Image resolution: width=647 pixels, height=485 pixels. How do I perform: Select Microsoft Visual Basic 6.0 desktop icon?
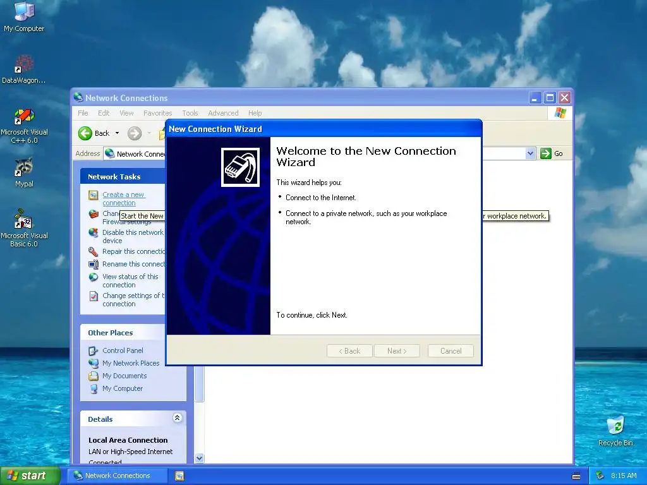pos(24,229)
